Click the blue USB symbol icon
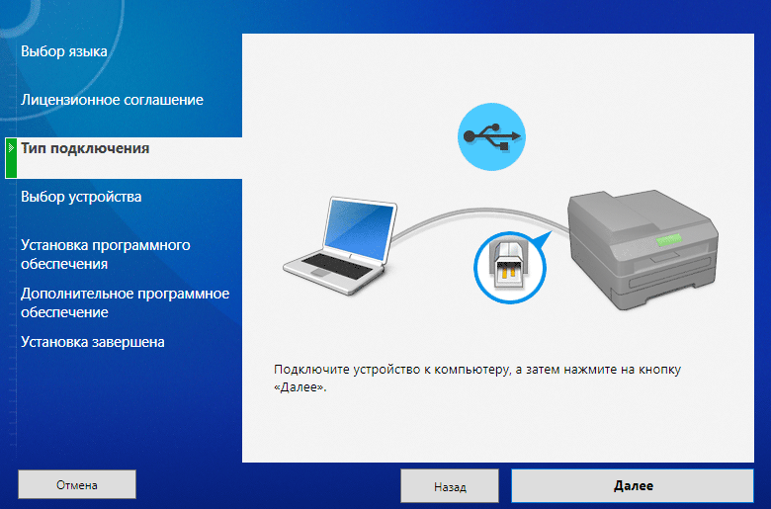 (x=491, y=136)
